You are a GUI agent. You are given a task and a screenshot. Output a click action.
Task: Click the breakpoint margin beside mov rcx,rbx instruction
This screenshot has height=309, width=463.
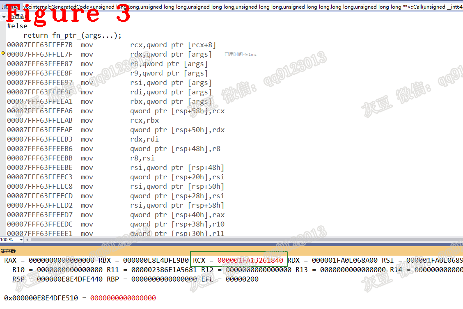click(x=2, y=120)
